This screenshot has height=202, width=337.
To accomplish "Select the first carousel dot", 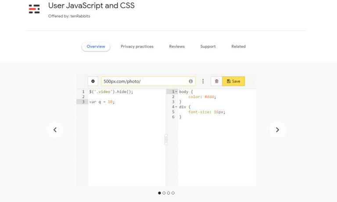I will point(159,193).
